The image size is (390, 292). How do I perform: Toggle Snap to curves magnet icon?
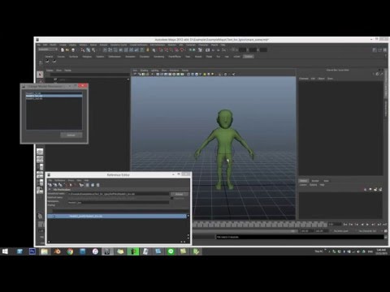pyautogui.click(x=166, y=50)
